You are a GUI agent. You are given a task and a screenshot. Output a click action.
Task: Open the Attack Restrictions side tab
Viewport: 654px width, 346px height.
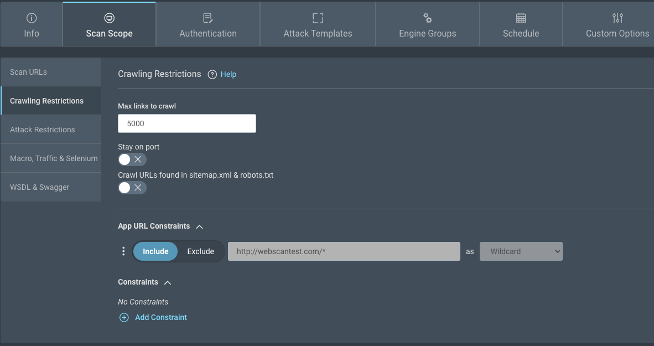[51, 130]
